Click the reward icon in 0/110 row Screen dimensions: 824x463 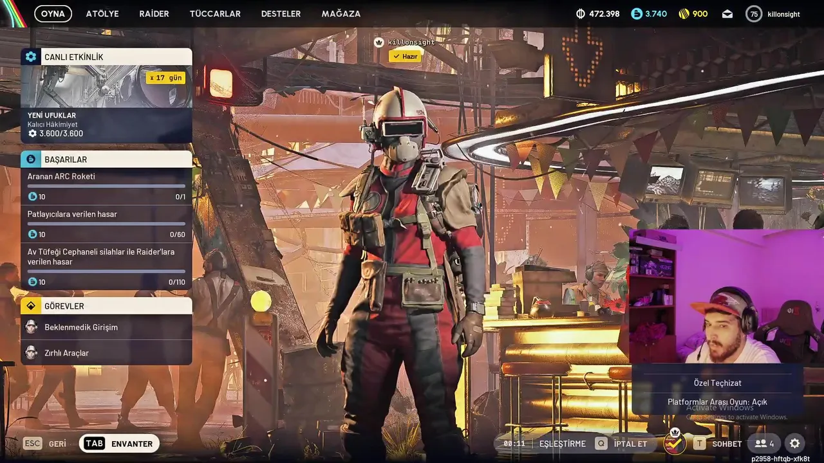tap(32, 282)
